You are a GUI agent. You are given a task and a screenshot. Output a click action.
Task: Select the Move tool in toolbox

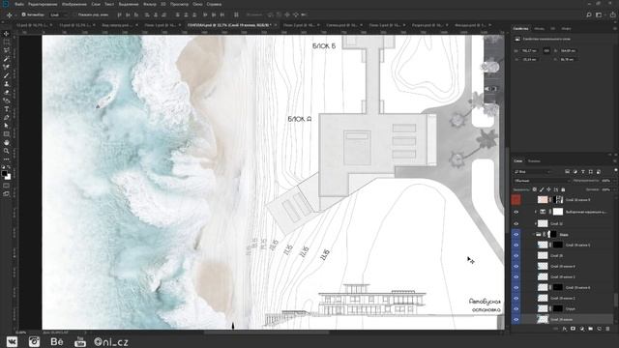[7, 34]
